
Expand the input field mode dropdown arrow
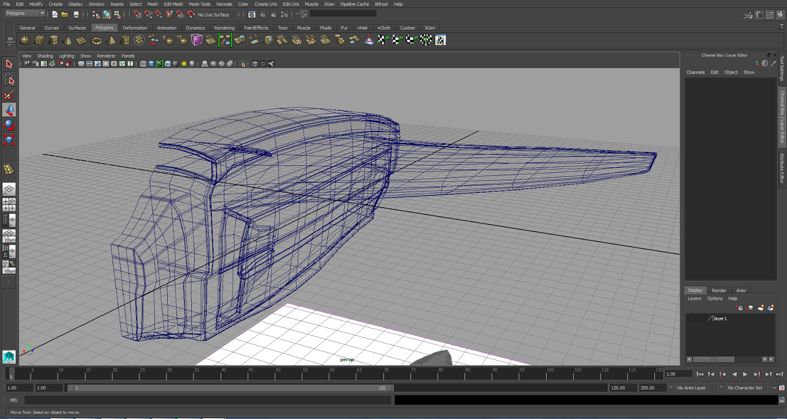click(x=298, y=14)
